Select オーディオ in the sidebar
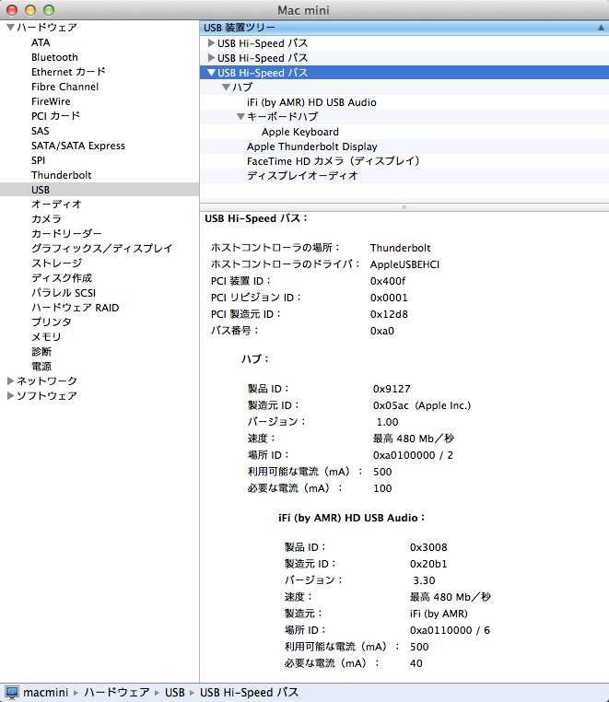This screenshot has height=702, width=609. coord(56,205)
